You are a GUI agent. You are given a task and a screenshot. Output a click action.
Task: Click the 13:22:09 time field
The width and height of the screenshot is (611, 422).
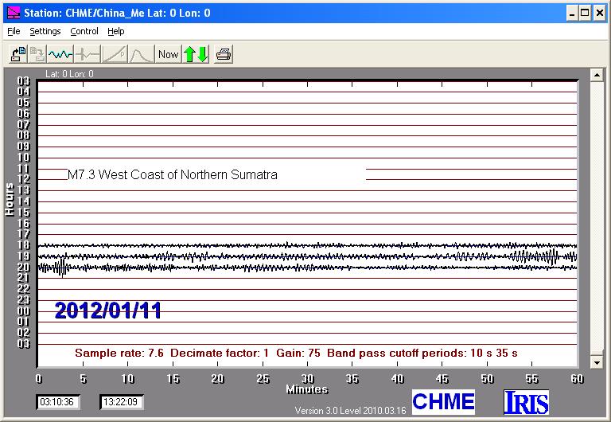[x=121, y=402]
